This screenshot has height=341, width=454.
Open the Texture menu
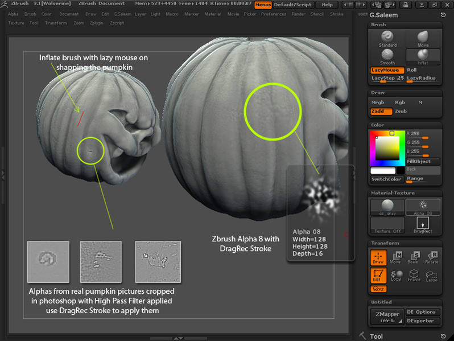[16, 23]
